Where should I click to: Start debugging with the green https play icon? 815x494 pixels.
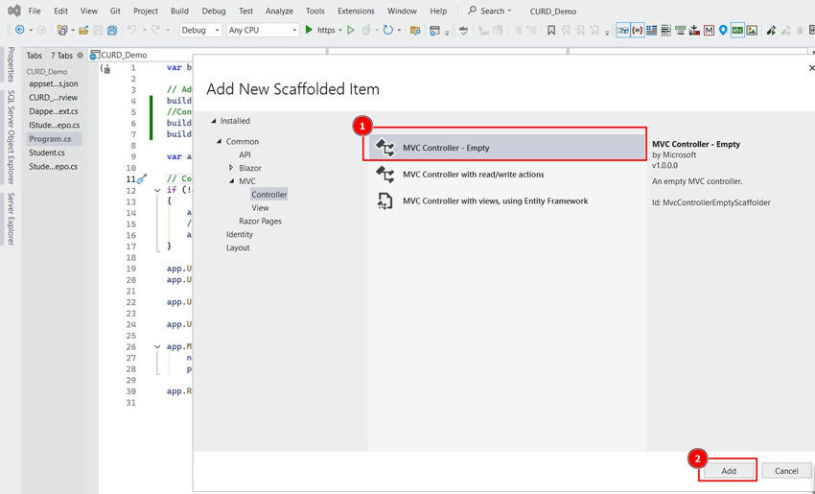point(309,30)
